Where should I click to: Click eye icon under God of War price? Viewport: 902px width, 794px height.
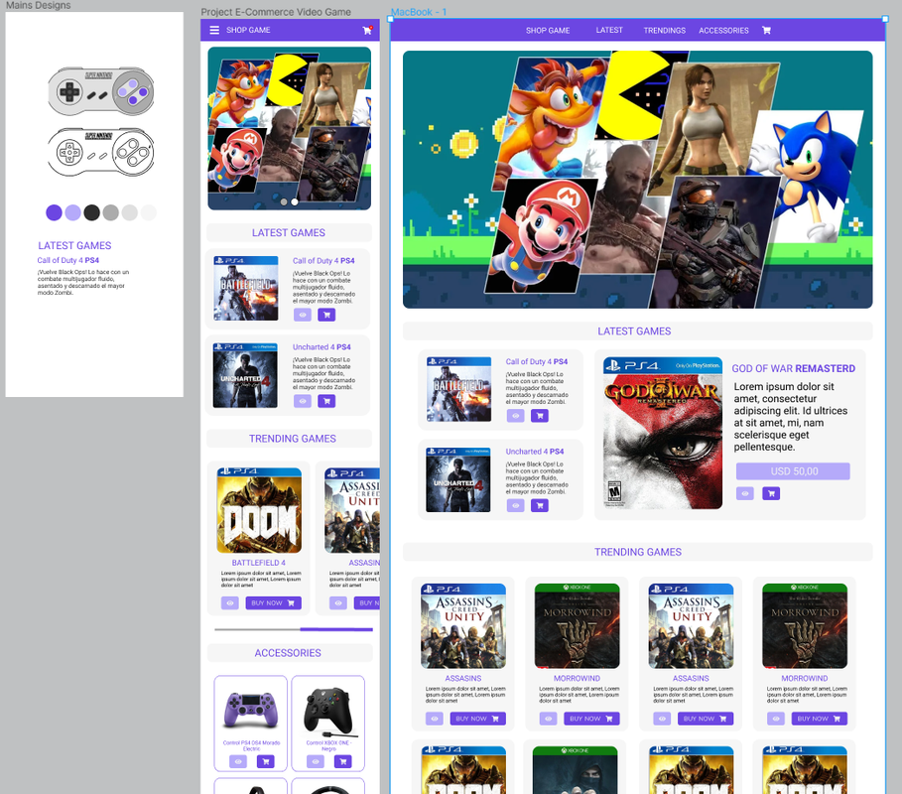tap(745, 493)
